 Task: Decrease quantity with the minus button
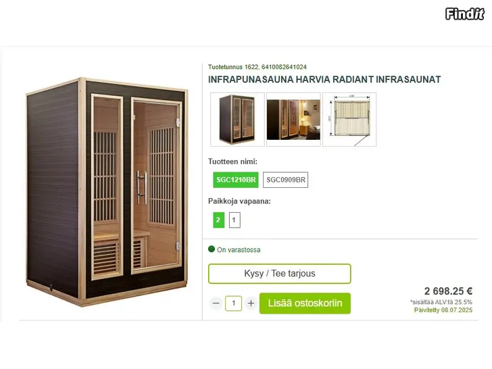click(216, 303)
